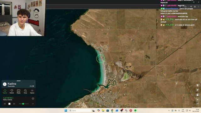Open the green Spotify taskbar icon
The image size is (201, 113).
tap(135, 110)
